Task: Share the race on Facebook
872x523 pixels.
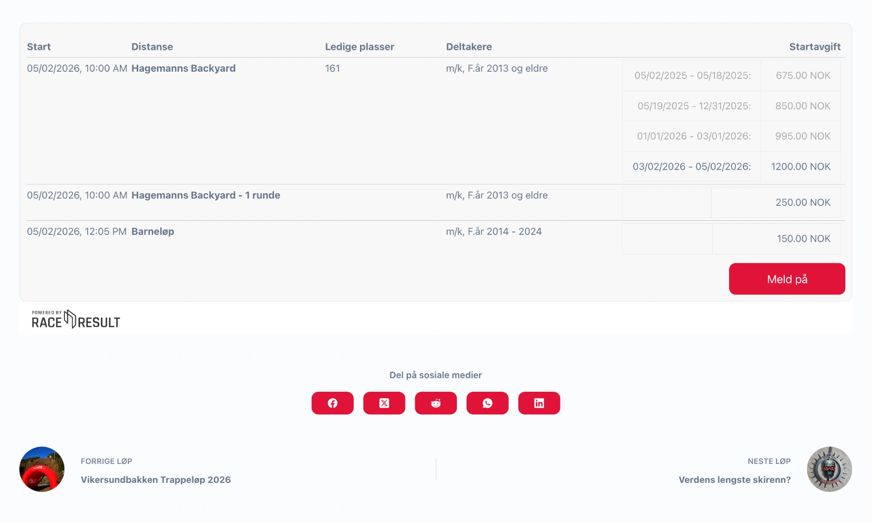Action: pyautogui.click(x=332, y=402)
